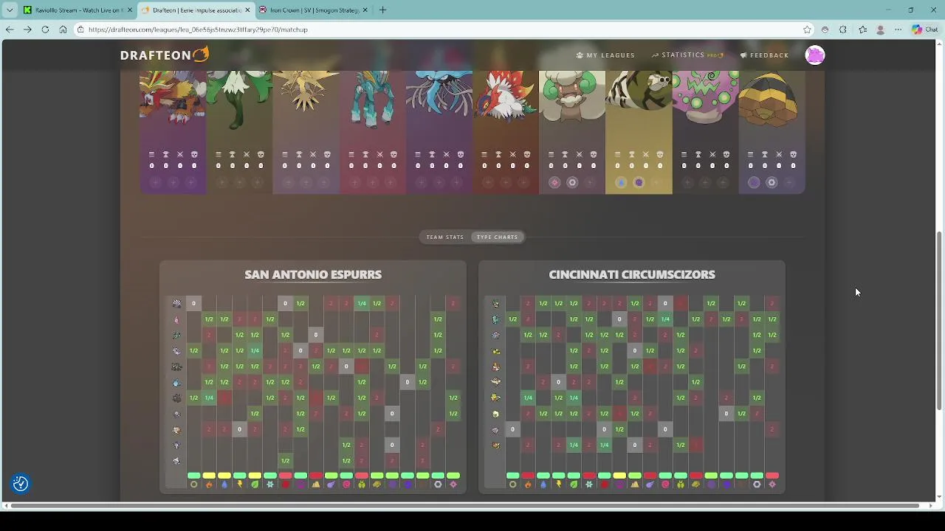The height and width of the screenshot is (531, 945).
Task: Click the Steel type icon under San Antonio chart
Action: coord(438,485)
